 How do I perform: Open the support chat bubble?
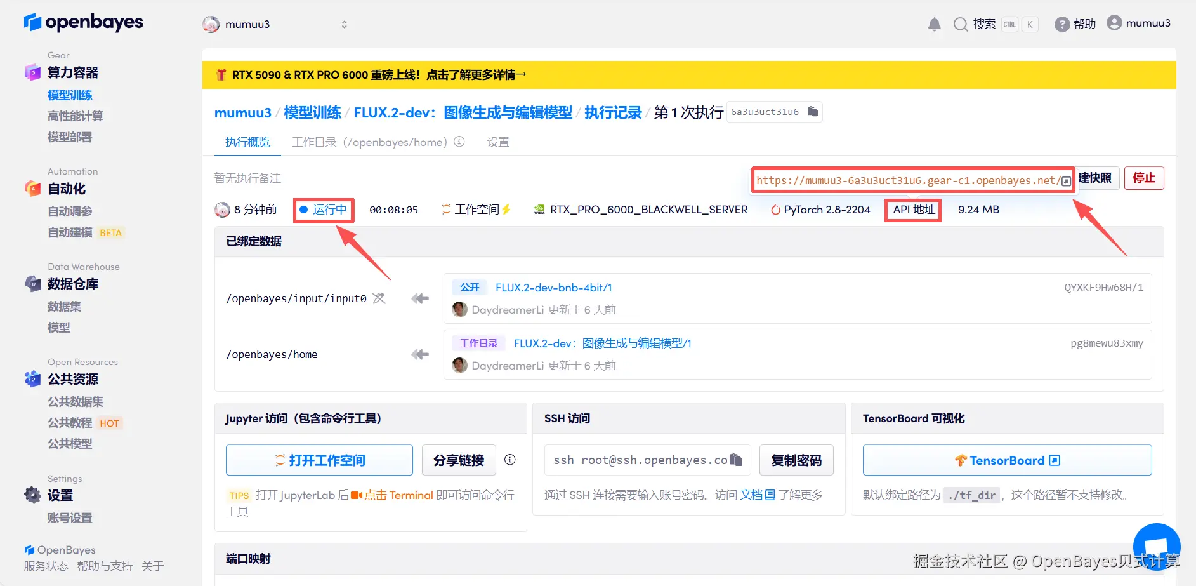pyautogui.click(x=1156, y=547)
